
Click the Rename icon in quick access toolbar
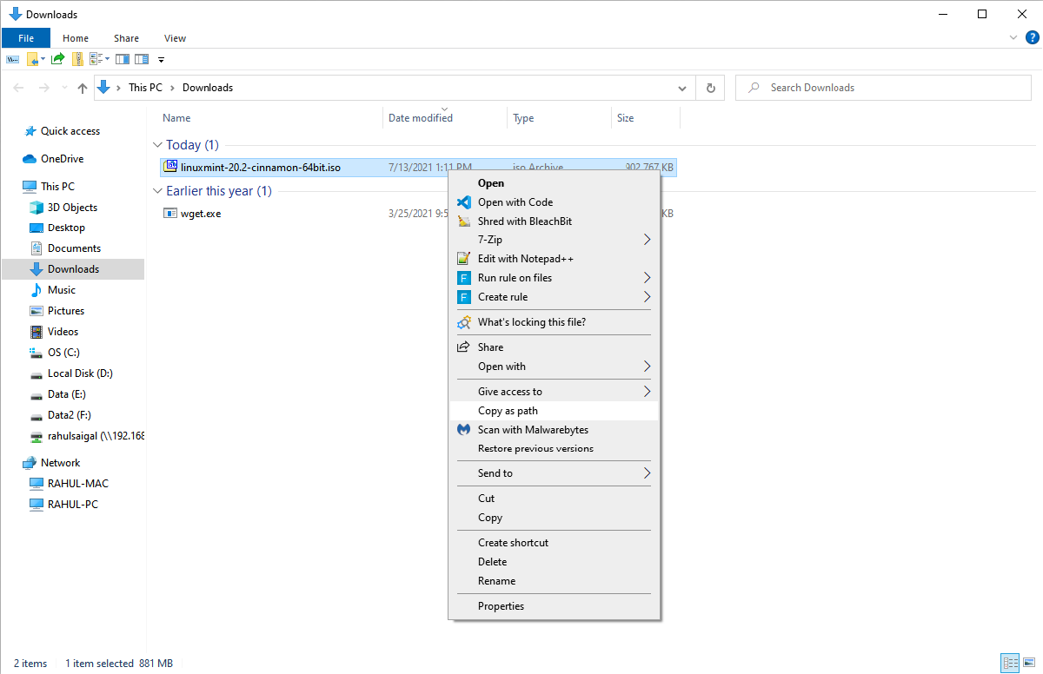[x=13, y=59]
